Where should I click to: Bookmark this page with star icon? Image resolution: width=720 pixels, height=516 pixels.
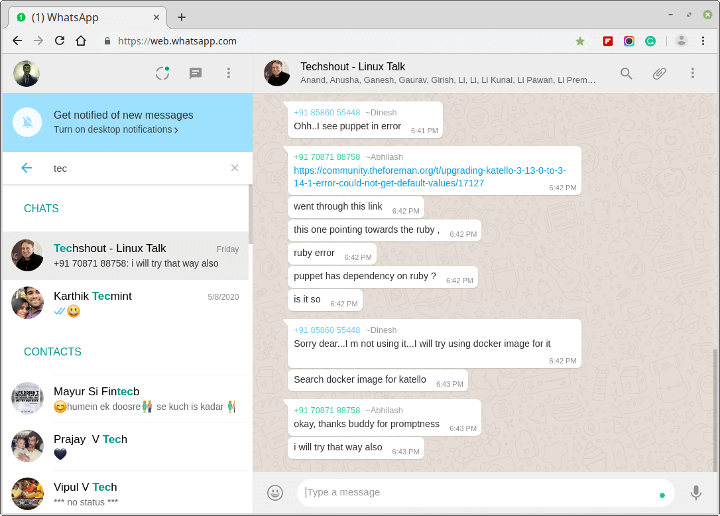(580, 41)
